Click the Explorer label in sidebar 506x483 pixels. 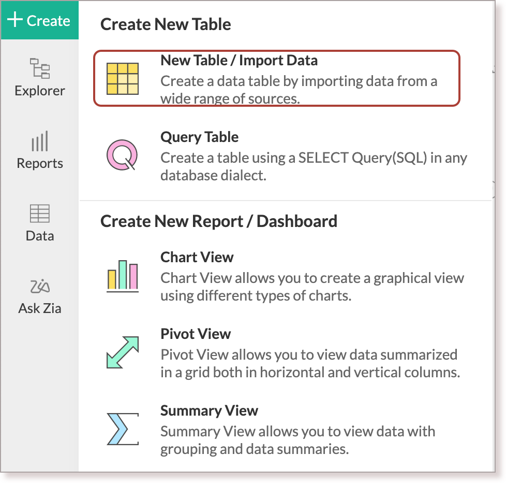pyautogui.click(x=40, y=91)
